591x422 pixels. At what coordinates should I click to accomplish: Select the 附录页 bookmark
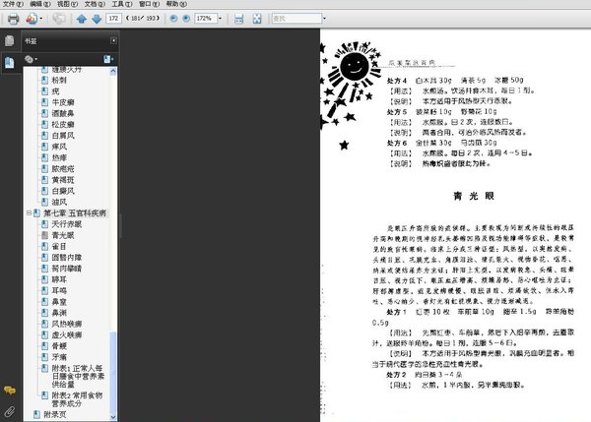click(x=55, y=415)
